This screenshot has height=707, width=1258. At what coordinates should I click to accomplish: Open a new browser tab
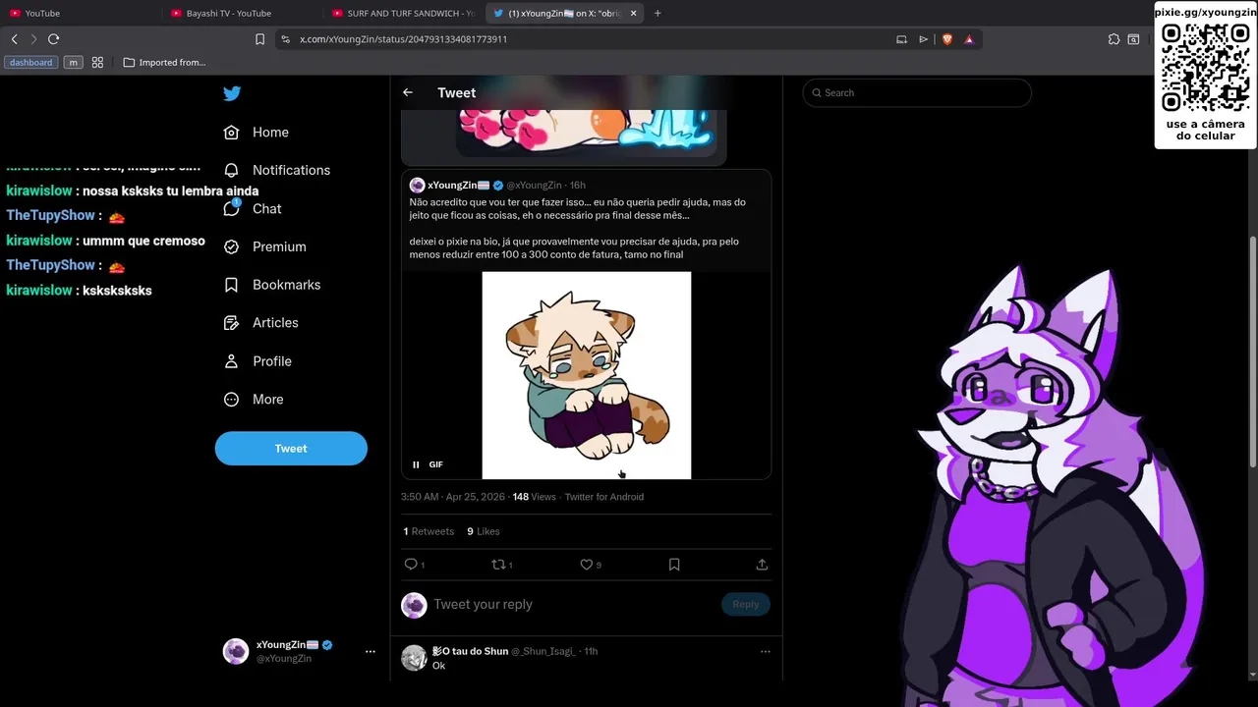658,13
